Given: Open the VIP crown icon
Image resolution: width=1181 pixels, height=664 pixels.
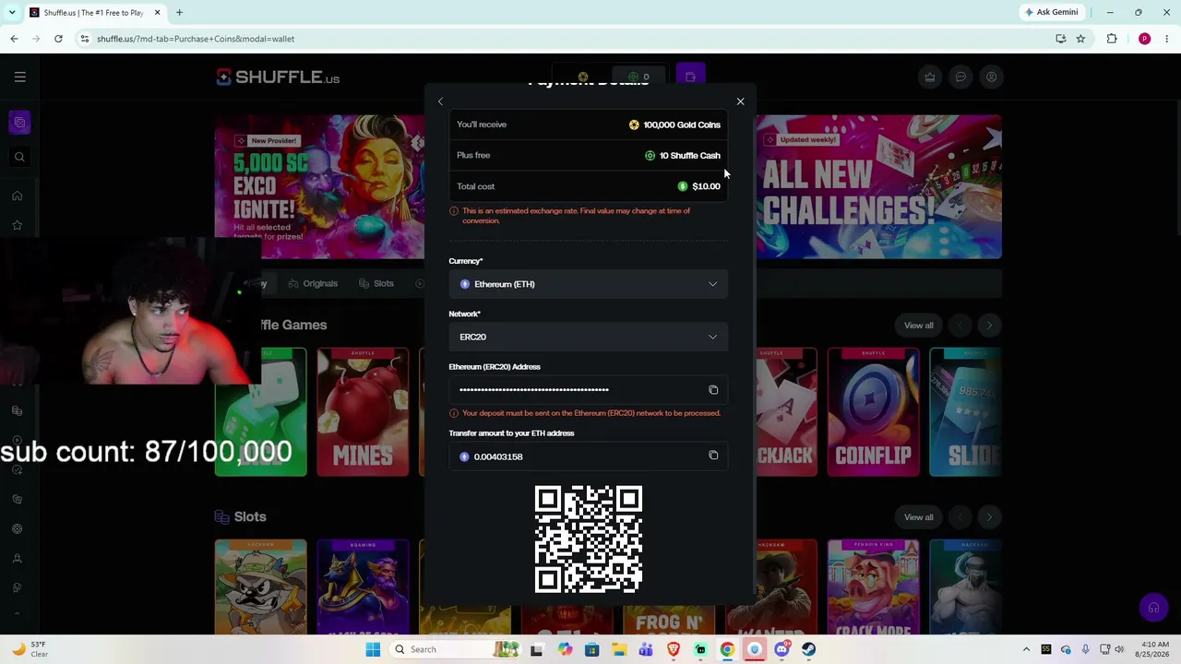Looking at the screenshot, I should click(930, 77).
